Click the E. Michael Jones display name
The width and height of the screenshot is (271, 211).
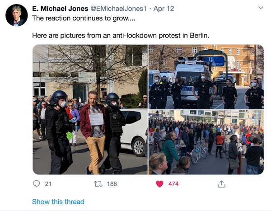(x=60, y=9)
